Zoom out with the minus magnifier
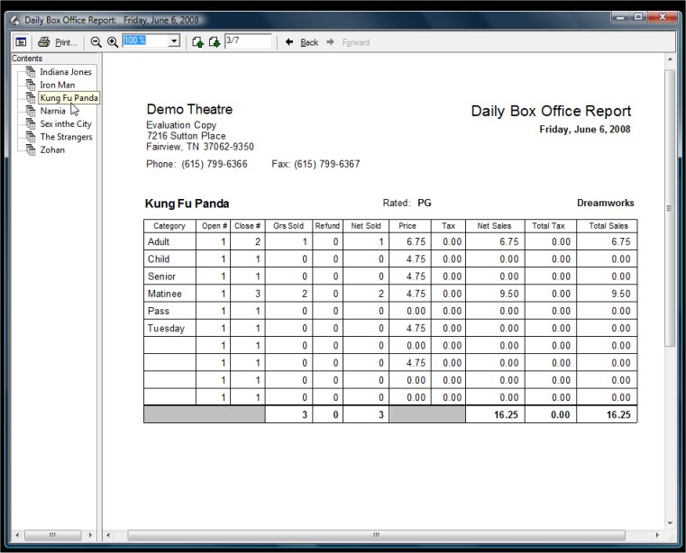 (96, 42)
